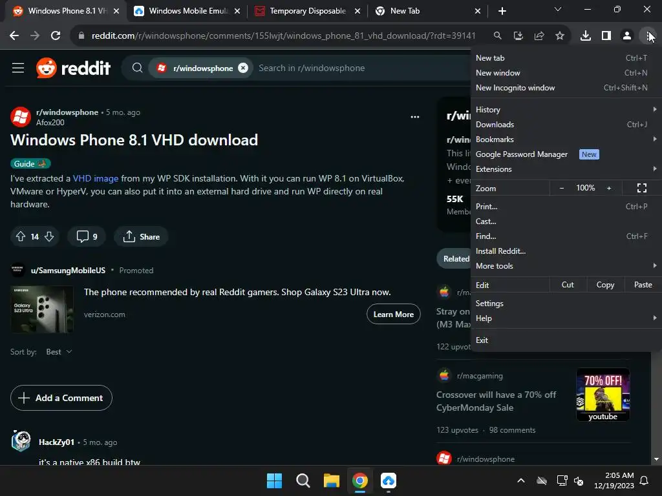Expand the Bookmarks submenu
Viewport: 662px width, 496px height.
[x=565, y=139]
